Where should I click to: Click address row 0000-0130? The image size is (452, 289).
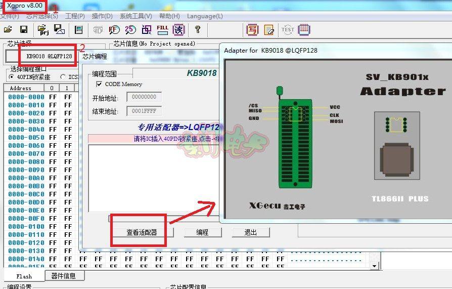coord(26,251)
